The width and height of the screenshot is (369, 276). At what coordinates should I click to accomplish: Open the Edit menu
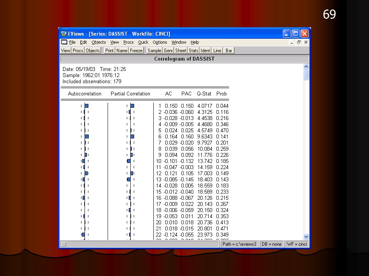point(83,42)
